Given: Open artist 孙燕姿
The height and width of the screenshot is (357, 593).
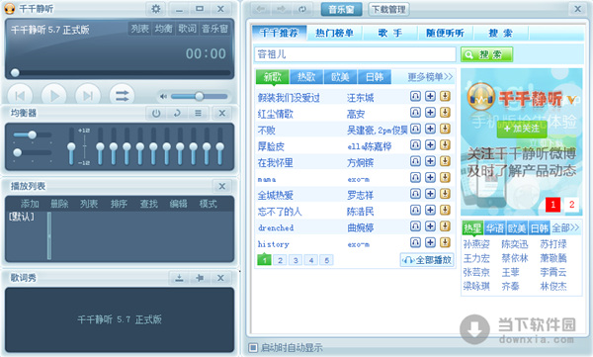Looking at the screenshot, I should [x=476, y=244].
